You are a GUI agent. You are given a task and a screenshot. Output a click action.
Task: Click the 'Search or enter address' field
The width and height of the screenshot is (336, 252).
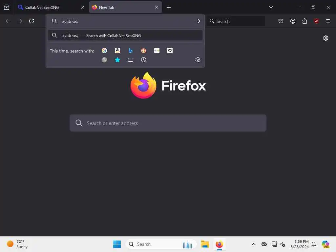point(168,123)
